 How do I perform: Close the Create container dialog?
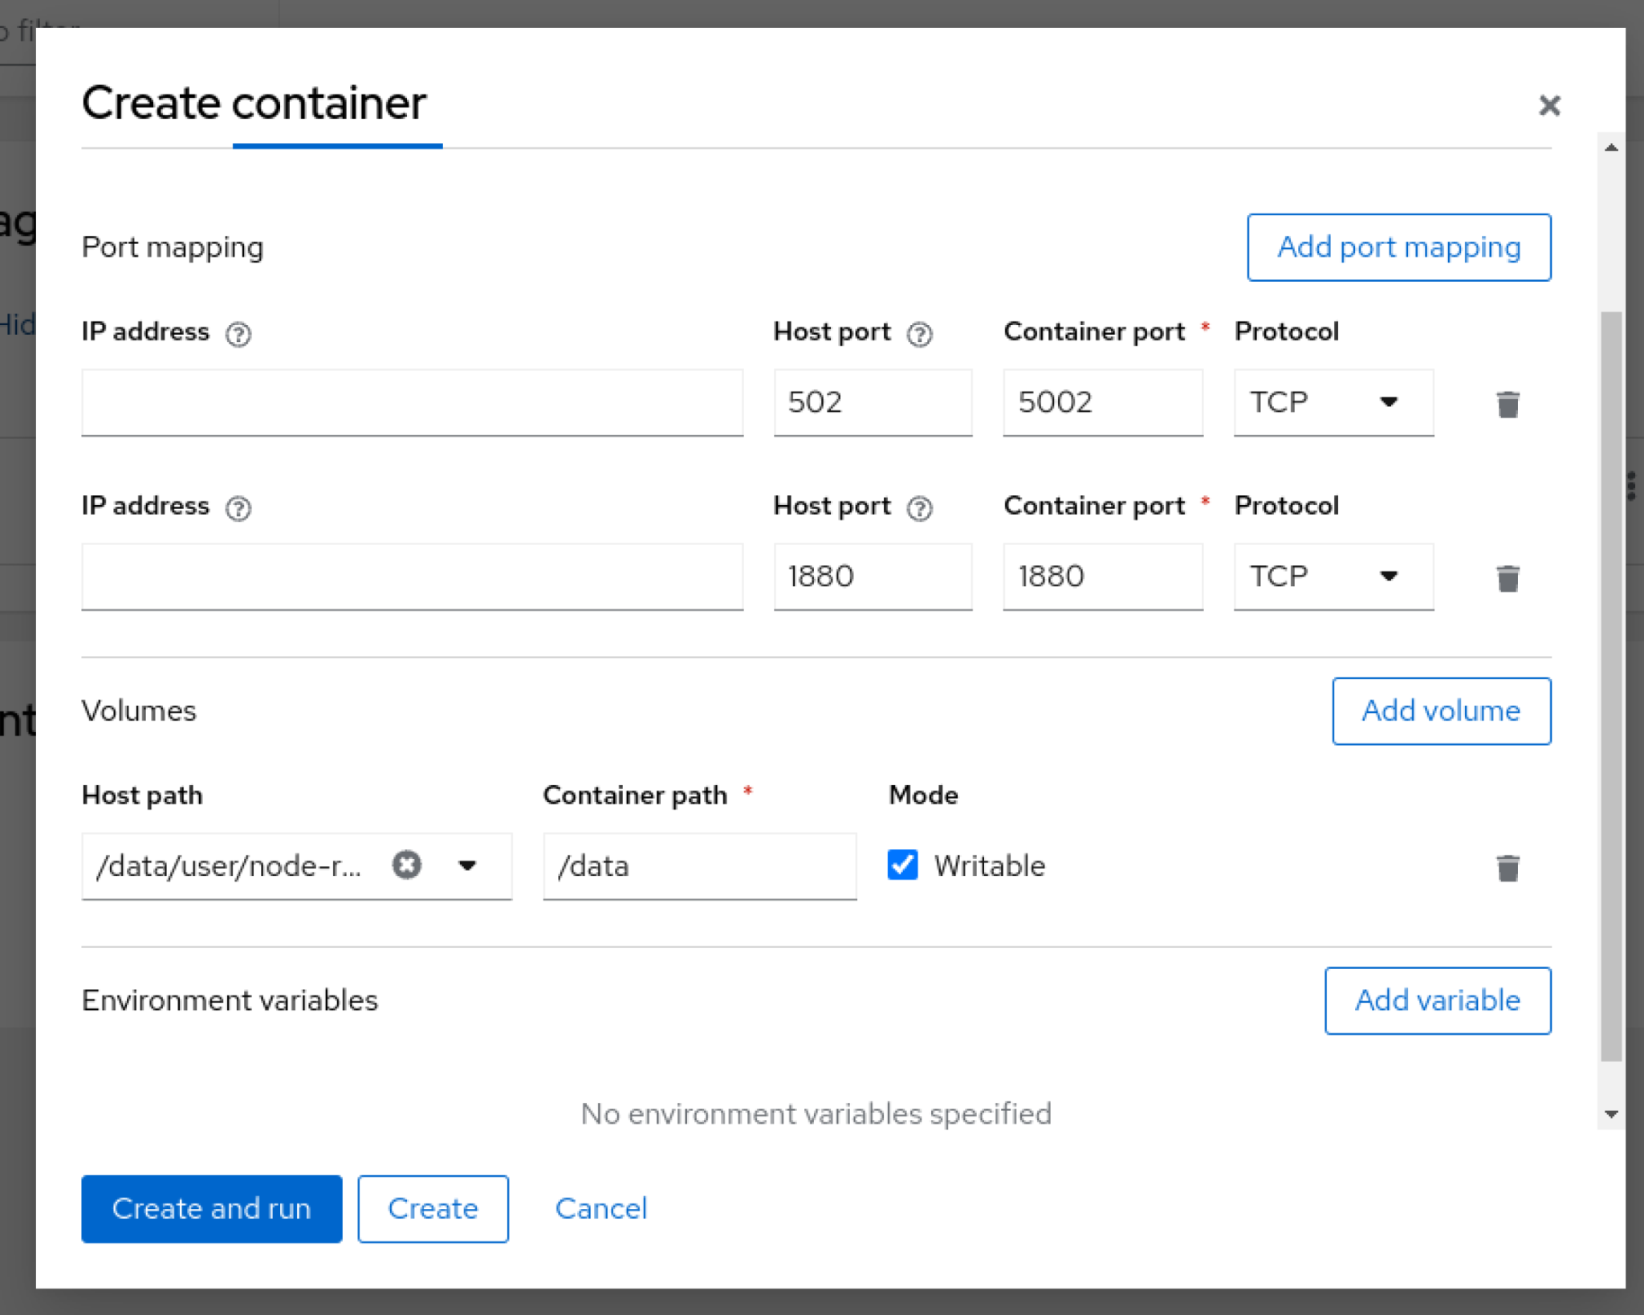(x=1548, y=105)
